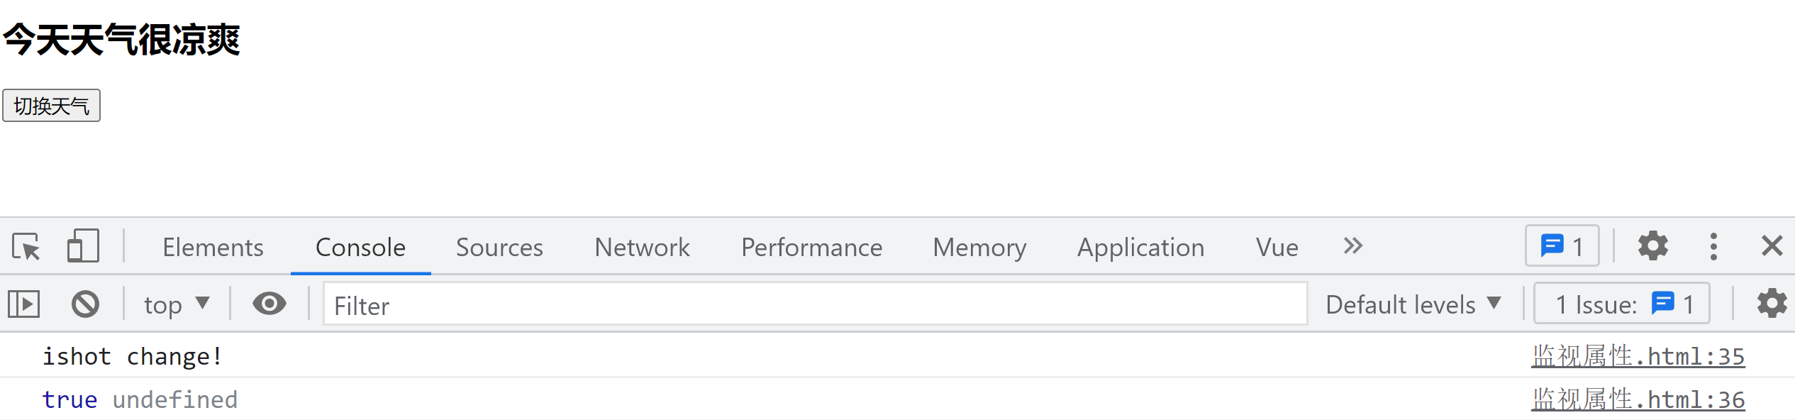This screenshot has width=1795, height=420.
Task: Open the Vue tab
Action: tap(1277, 248)
